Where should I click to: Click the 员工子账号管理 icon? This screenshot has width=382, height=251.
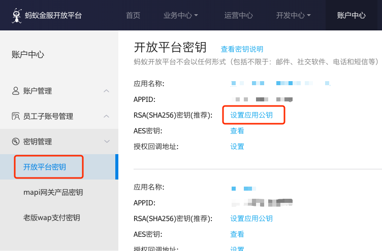(16, 116)
